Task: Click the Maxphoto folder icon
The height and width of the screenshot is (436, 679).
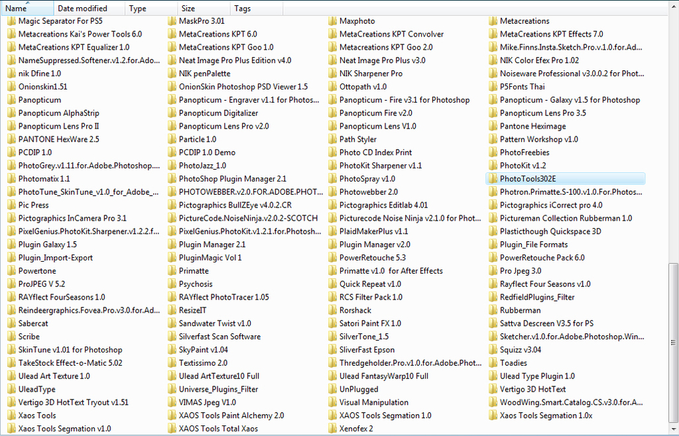Action: click(333, 21)
